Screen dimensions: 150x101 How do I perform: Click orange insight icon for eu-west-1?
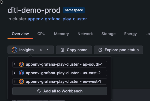[x=21, y=81]
